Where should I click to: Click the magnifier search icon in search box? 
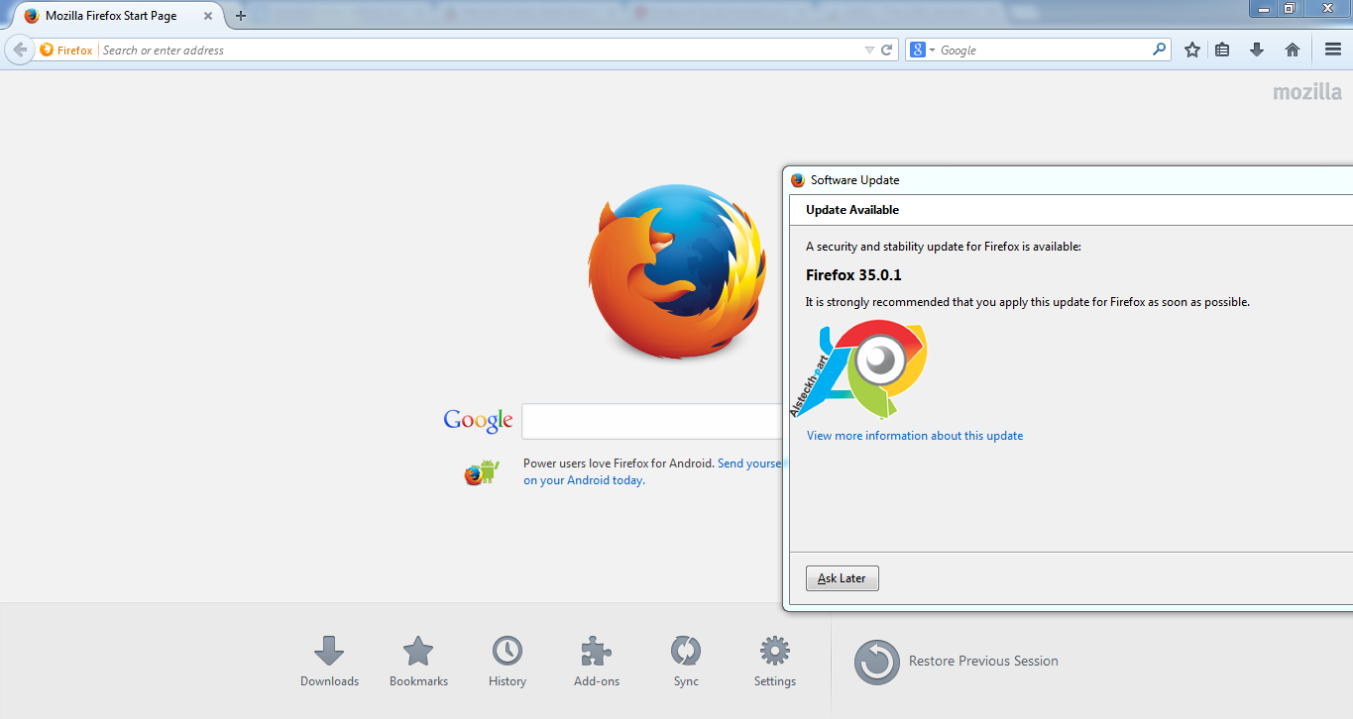1159,50
